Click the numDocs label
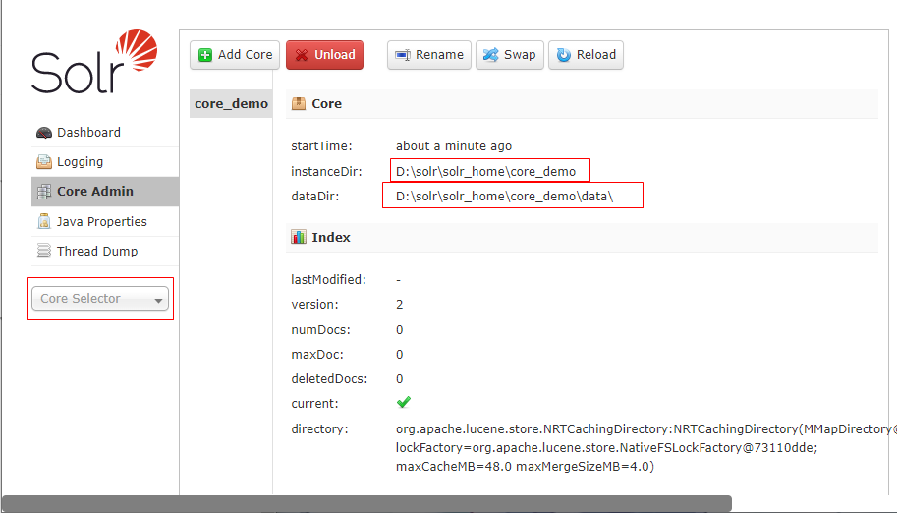Screen dimensions: 897x513 coord(320,330)
